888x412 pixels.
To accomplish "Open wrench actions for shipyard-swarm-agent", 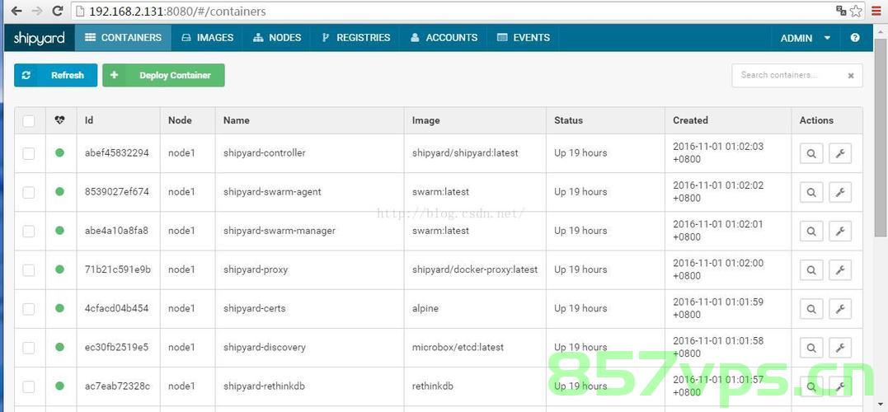I will point(840,193).
